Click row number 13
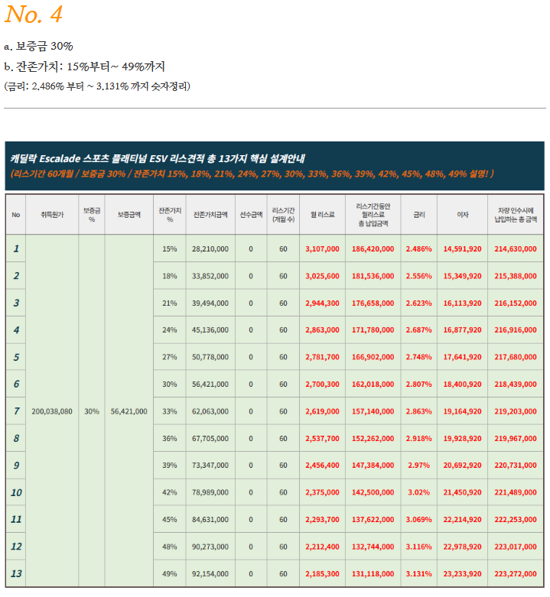 click(x=16, y=573)
